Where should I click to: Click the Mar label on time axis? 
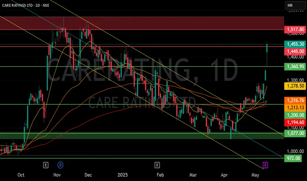click(193, 175)
